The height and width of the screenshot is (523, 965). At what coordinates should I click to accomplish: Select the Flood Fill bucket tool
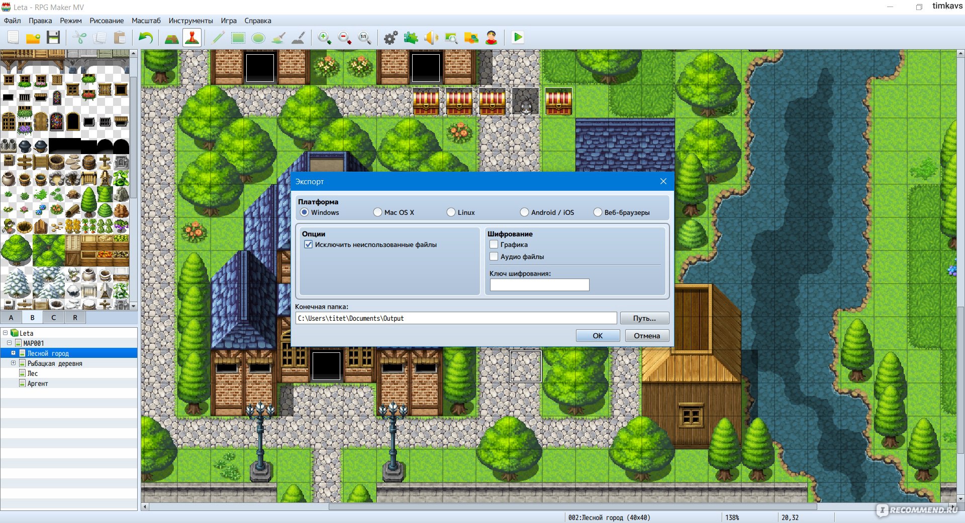point(278,38)
